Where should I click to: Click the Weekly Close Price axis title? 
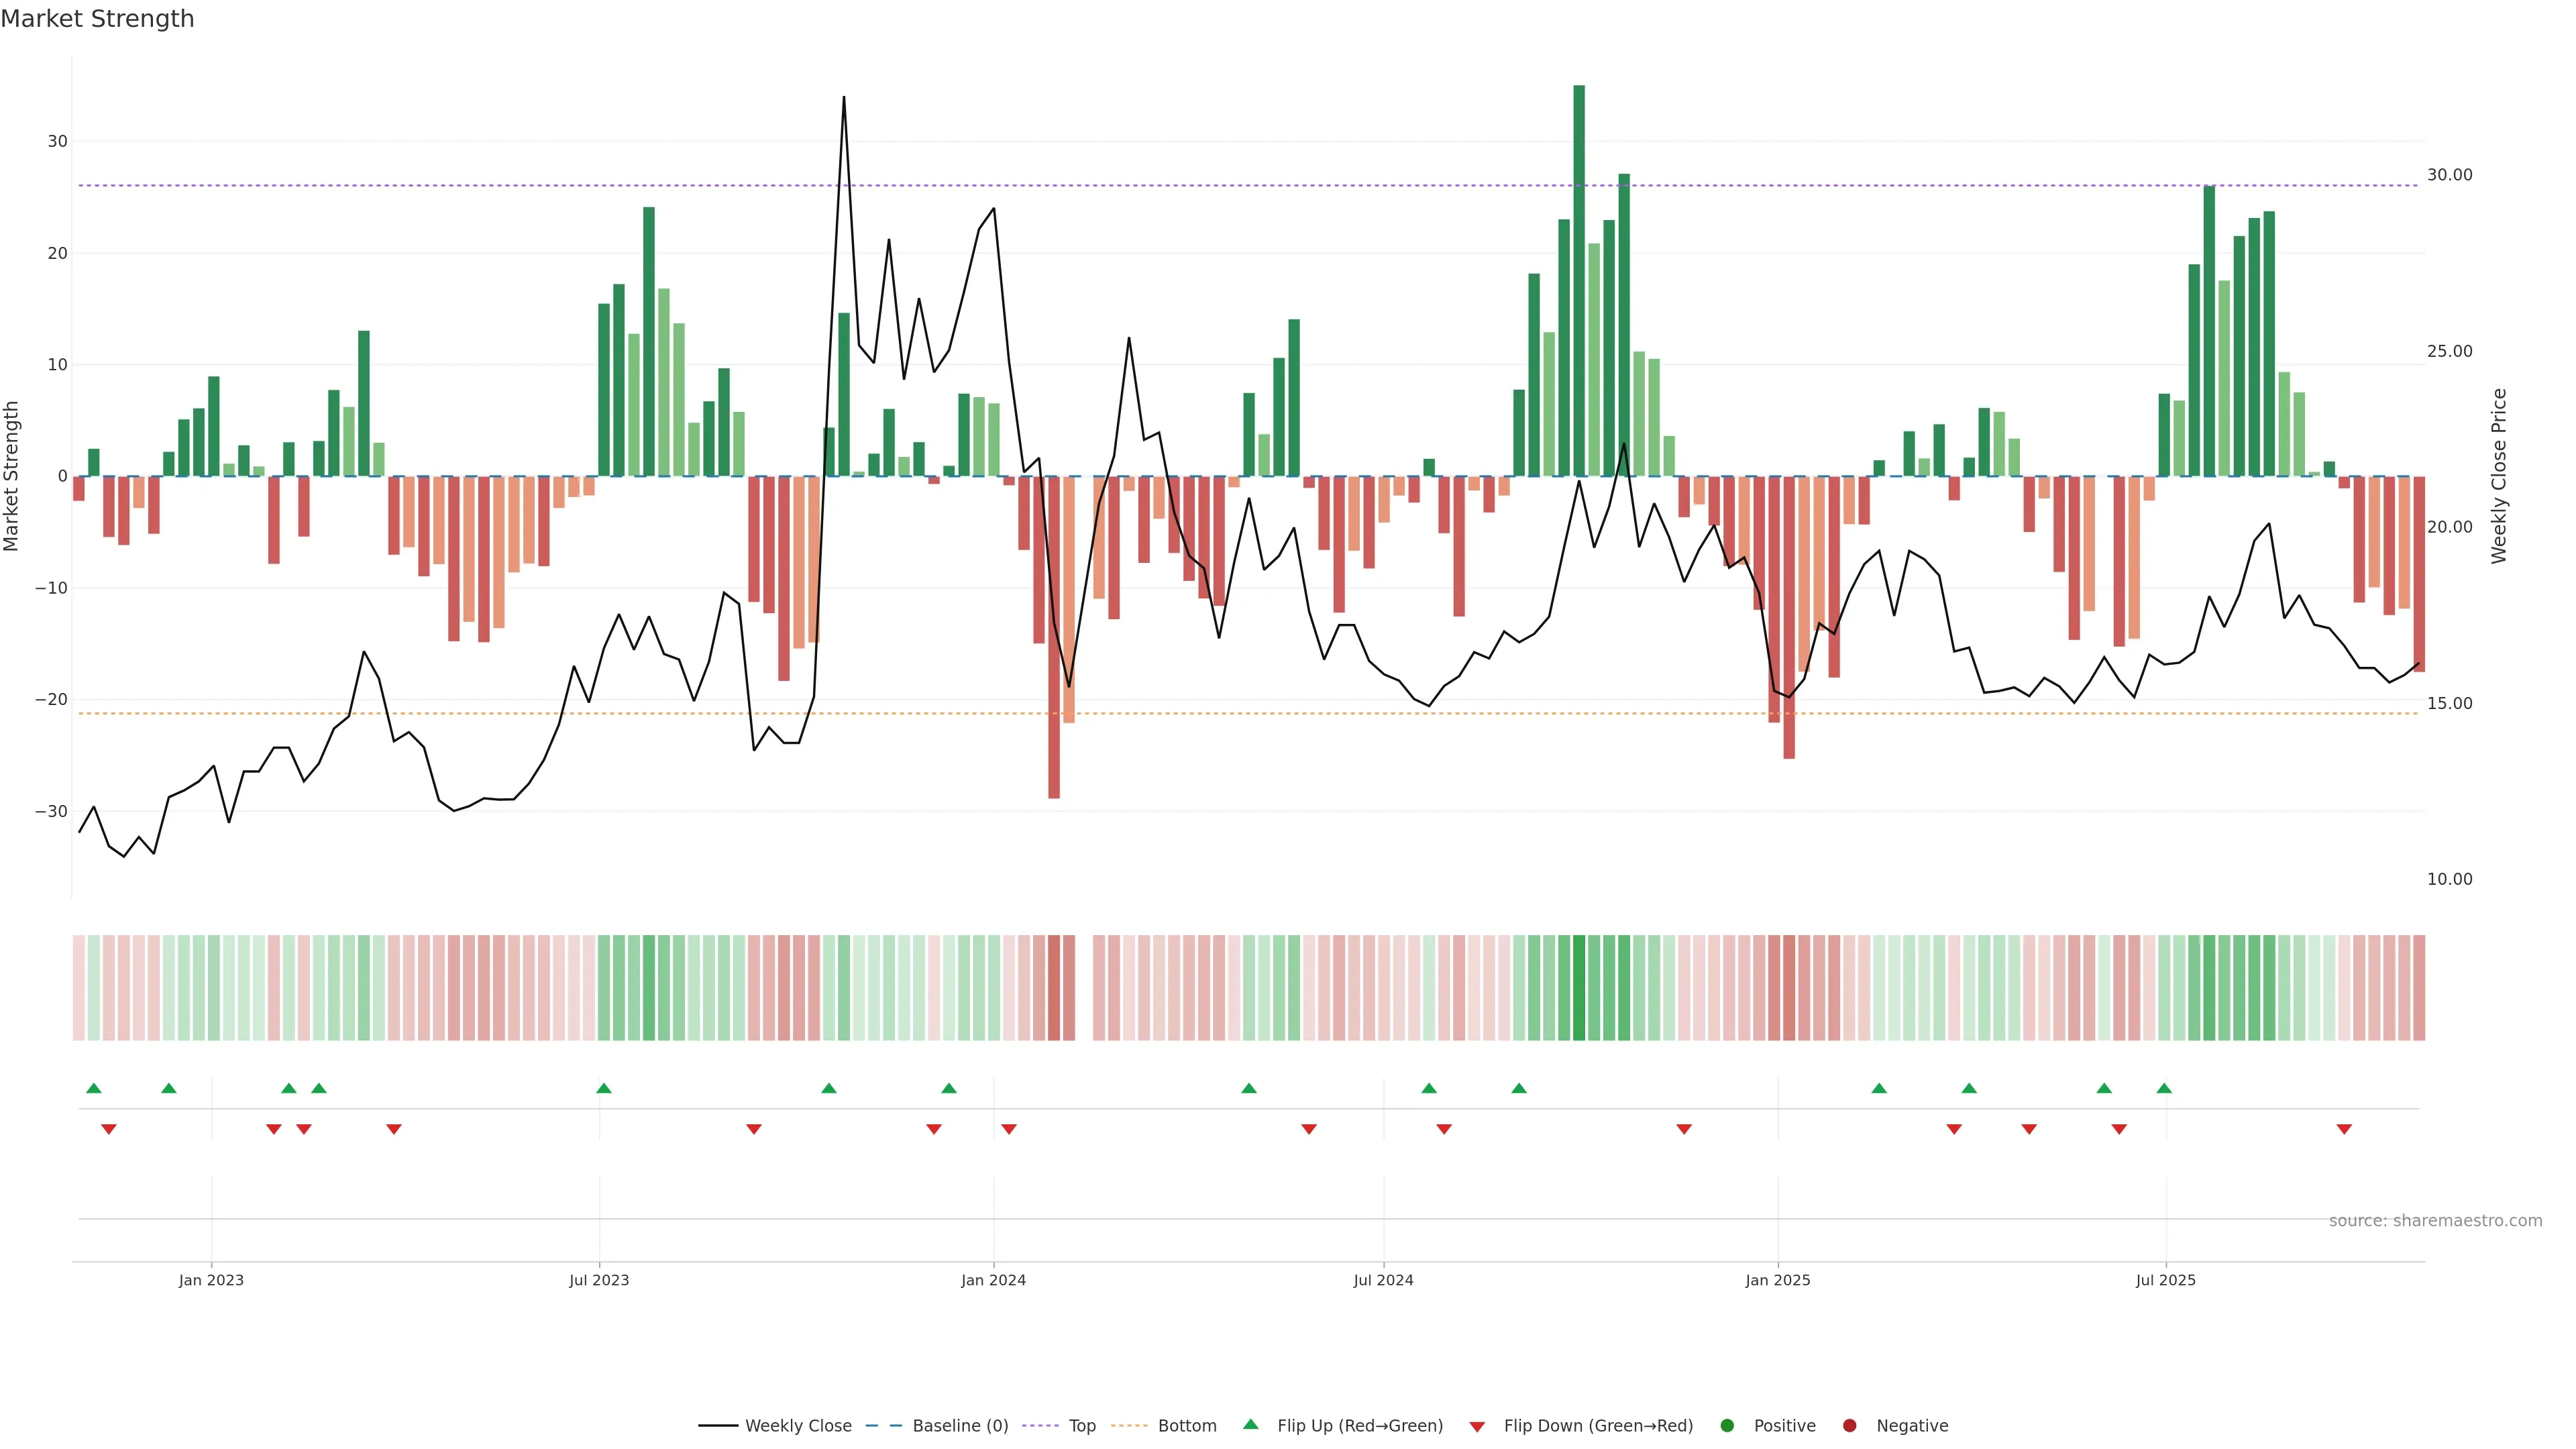click(x=2499, y=476)
